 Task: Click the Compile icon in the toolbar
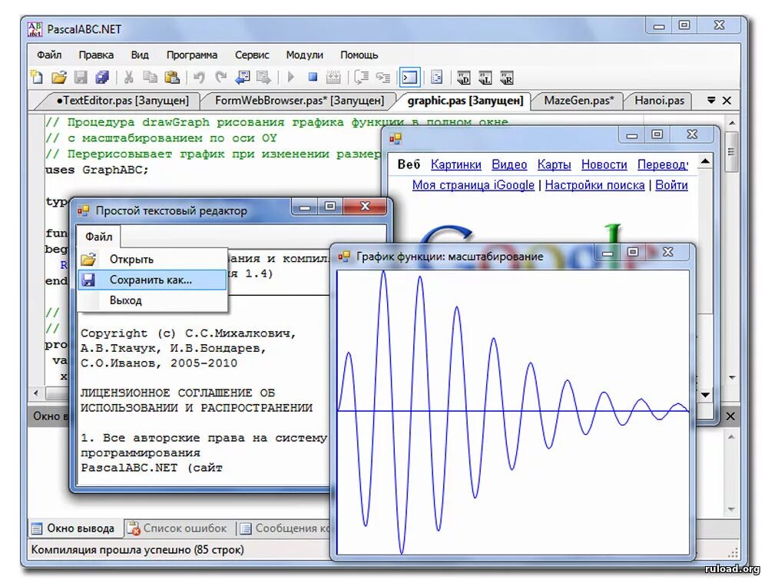click(x=333, y=78)
